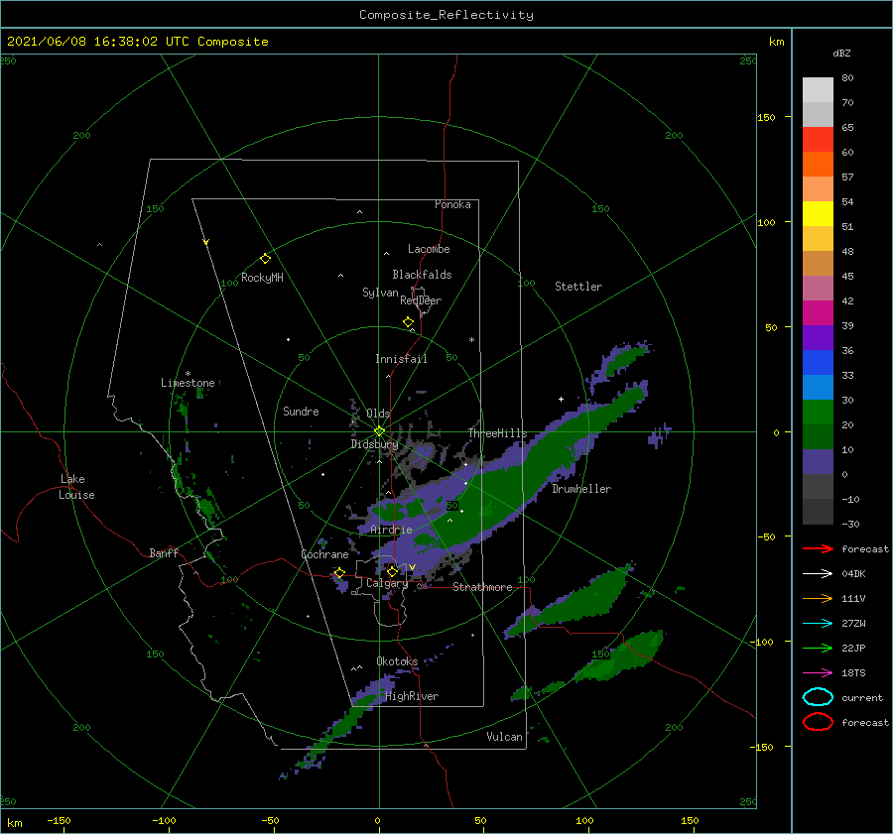The width and height of the screenshot is (893, 834).
Task: Click the Stettler town label
Action: (578, 287)
